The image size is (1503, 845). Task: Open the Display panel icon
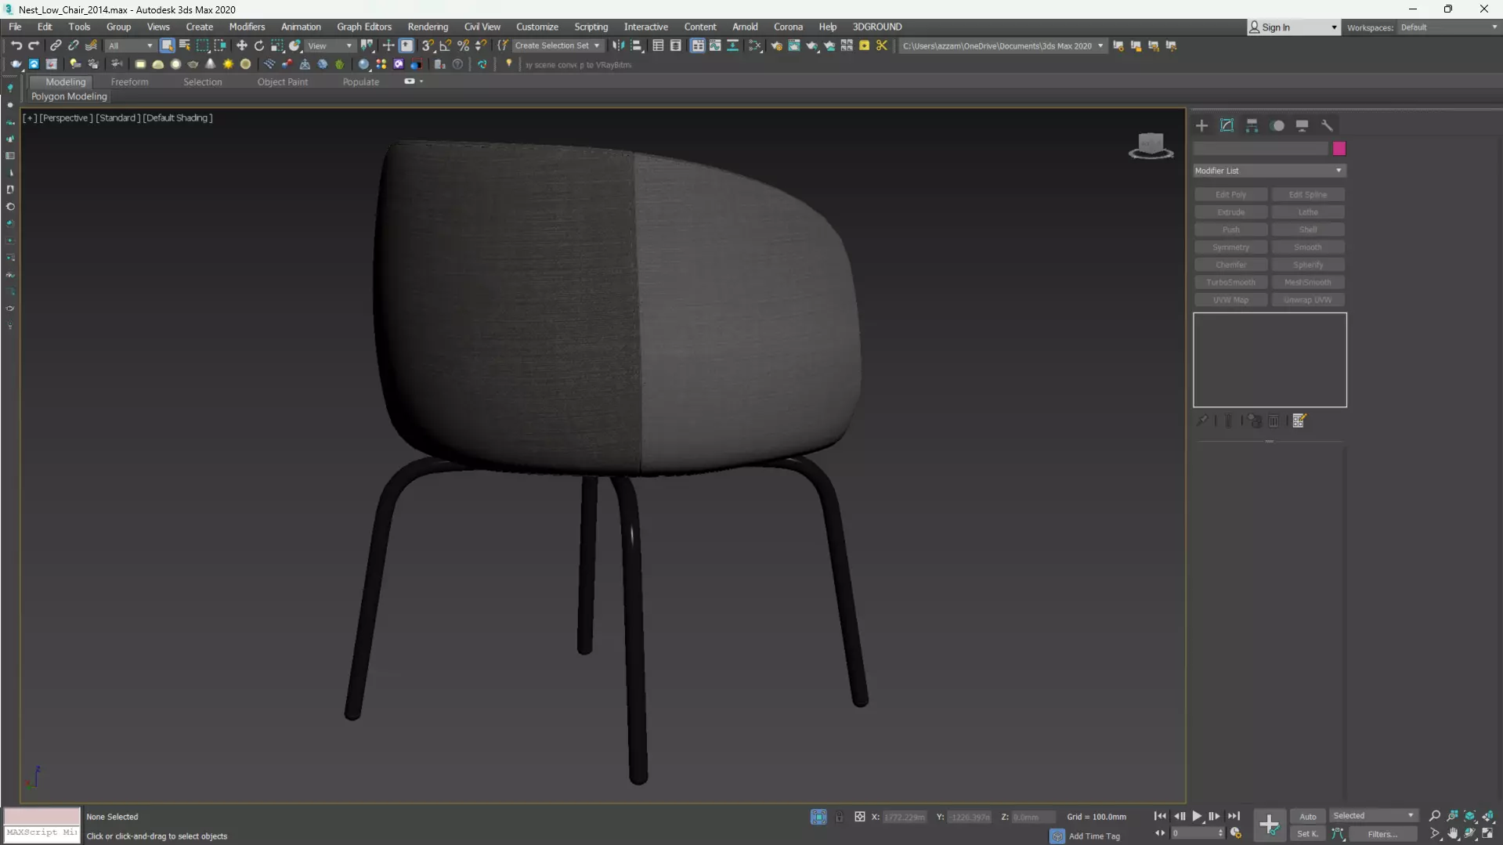[1302, 125]
